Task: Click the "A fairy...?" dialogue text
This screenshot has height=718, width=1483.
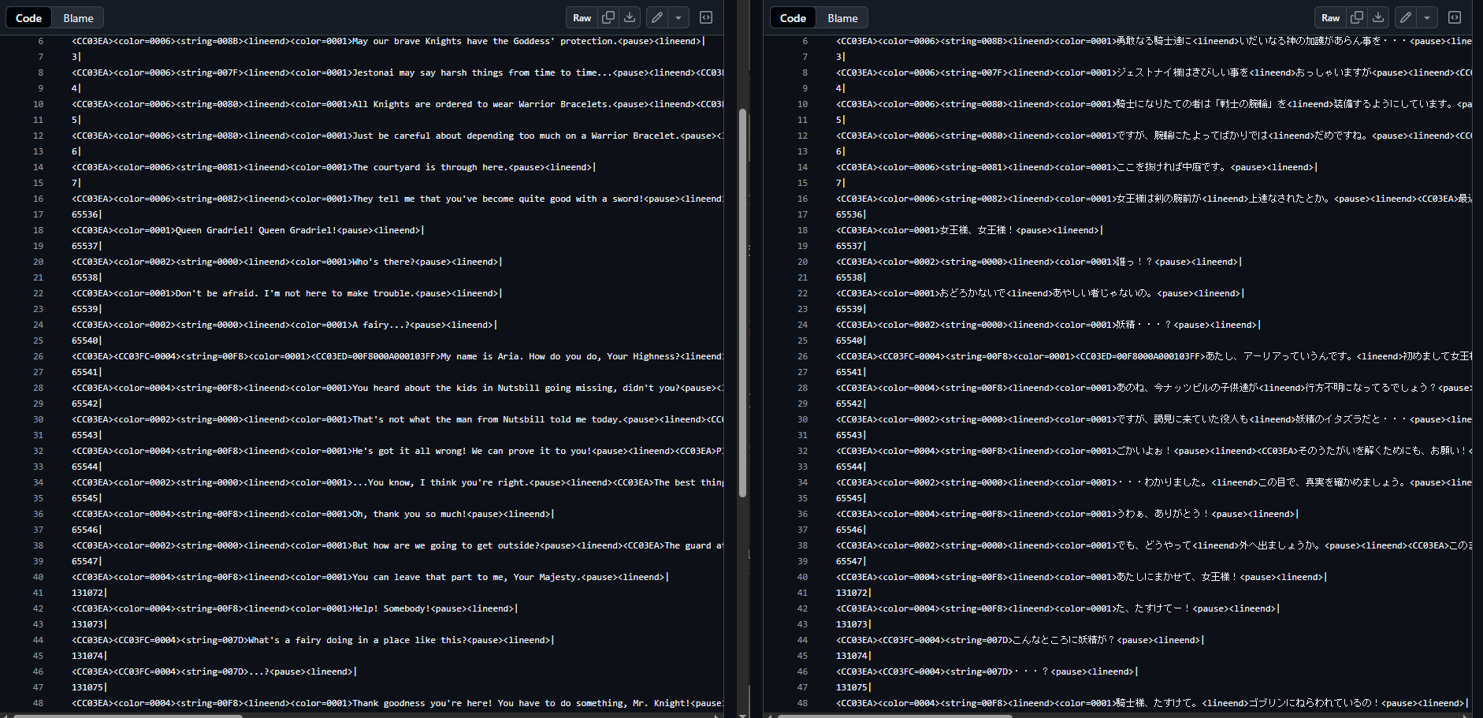Action: [381, 325]
